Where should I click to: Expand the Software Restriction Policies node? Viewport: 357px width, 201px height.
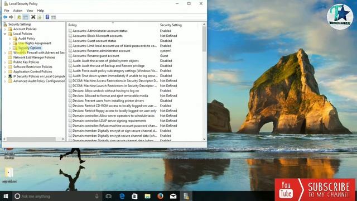(x=5, y=67)
